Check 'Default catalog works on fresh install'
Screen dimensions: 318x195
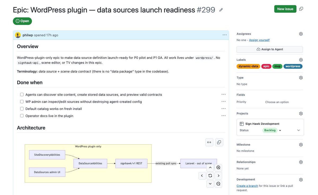click(22, 109)
